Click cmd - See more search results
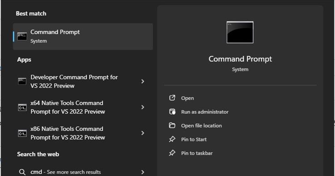The image size is (335, 176). point(66,172)
